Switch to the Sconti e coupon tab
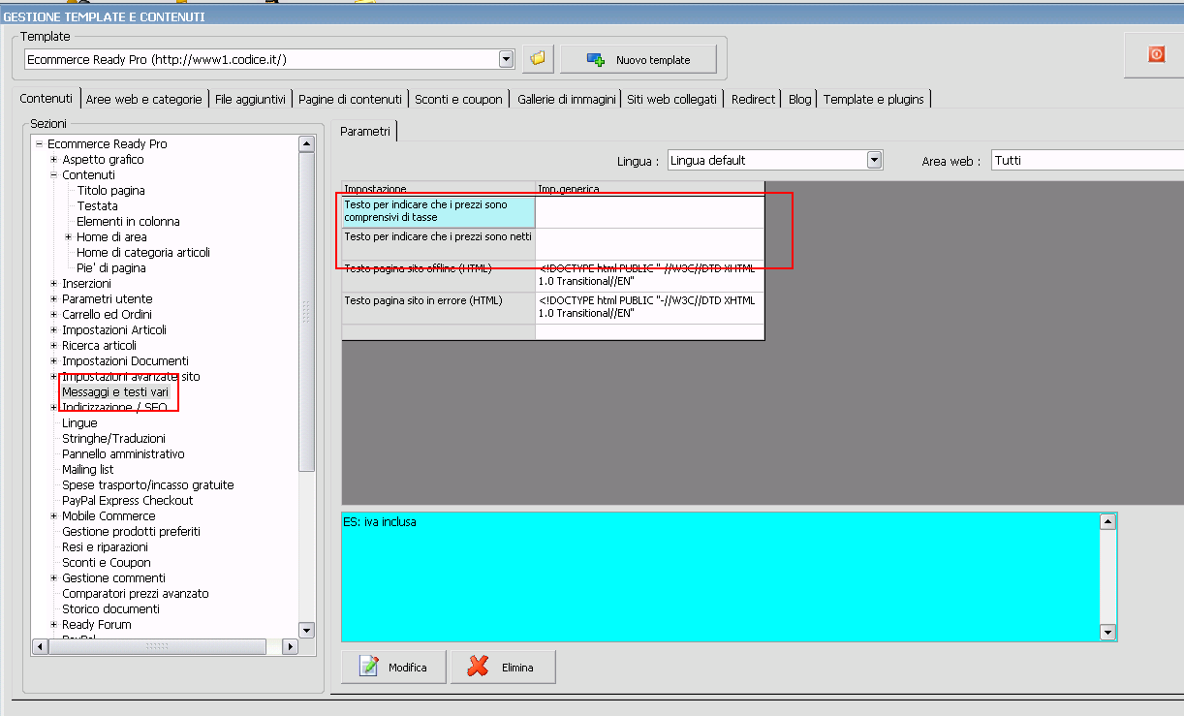 (x=458, y=99)
